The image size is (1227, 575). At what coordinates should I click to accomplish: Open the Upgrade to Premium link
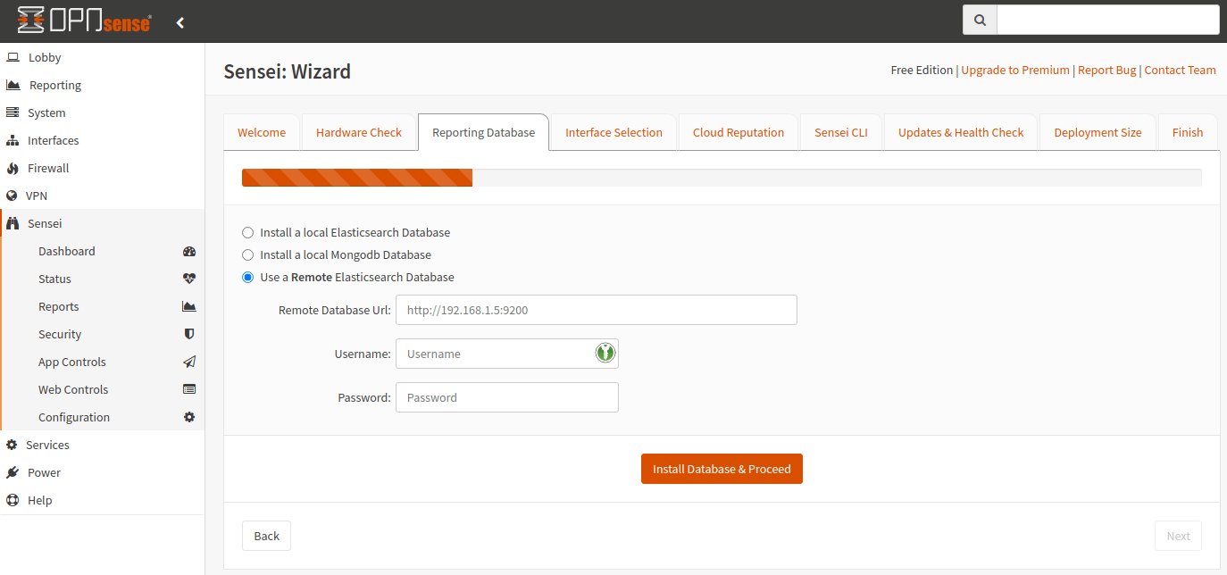point(1014,71)
